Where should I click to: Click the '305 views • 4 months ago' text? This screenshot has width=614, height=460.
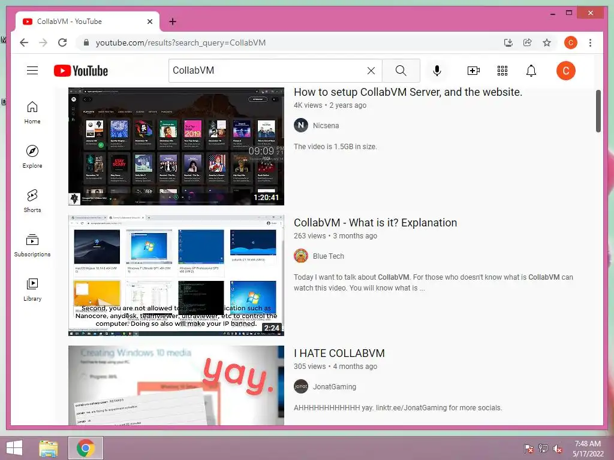pyautogui.click(x=335, y=367)
